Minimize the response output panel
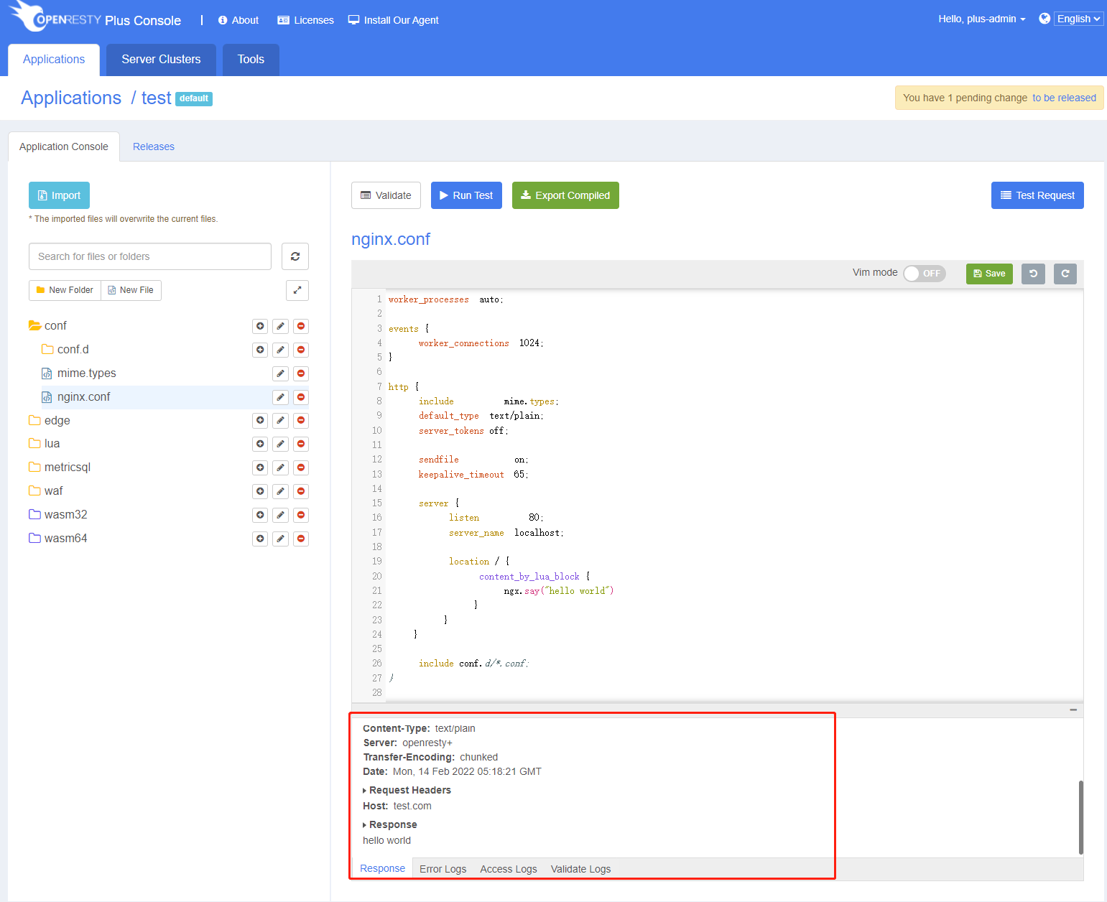Screen dimensions: 1107x902 tap(1073, 710)
